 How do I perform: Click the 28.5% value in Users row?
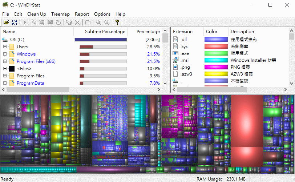pyautogui.click(x=154, y=46)
